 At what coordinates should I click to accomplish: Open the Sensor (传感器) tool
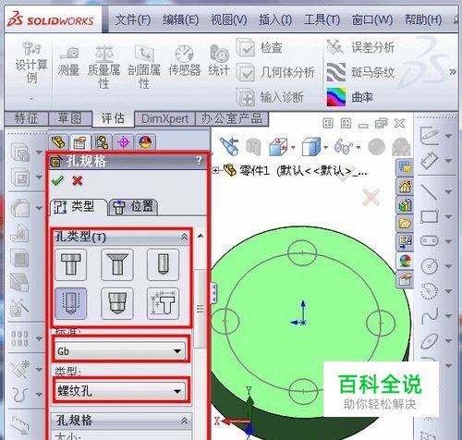click(x=185, y=61)
